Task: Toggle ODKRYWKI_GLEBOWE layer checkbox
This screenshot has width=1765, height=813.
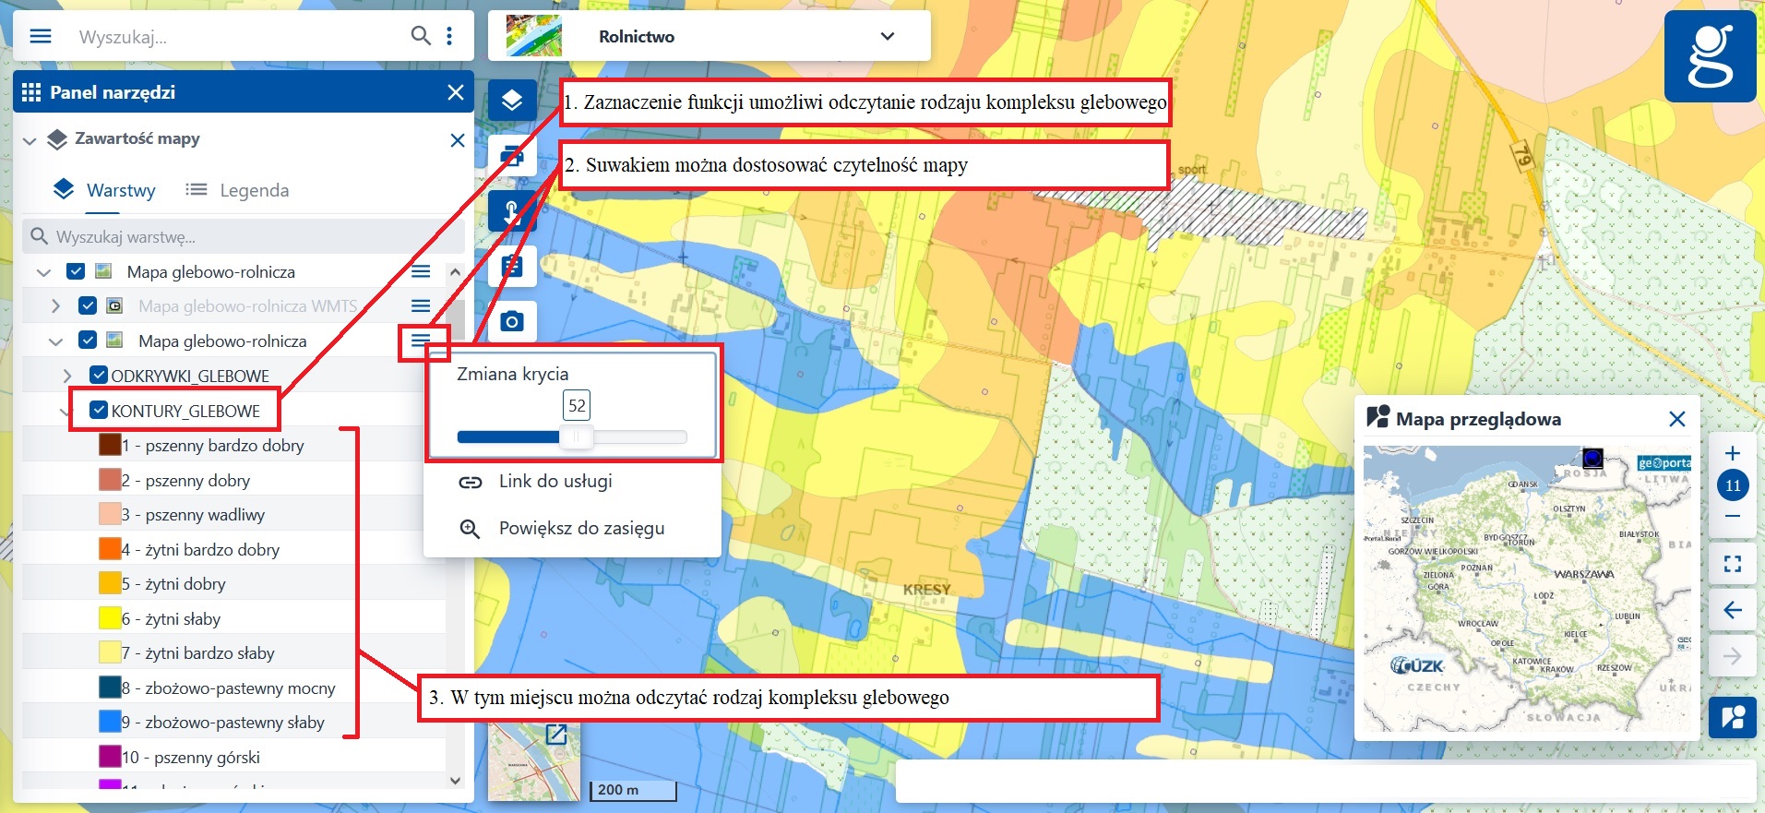Action: pos(99,376)
